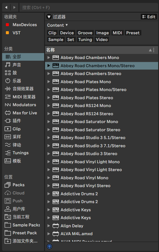Open the Push location icon
This screenshot has height=252, width=159.
(8, 201)
